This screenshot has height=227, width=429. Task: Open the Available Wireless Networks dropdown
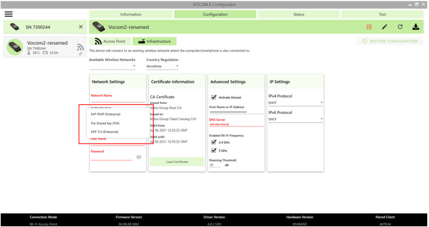coord(112,66)
